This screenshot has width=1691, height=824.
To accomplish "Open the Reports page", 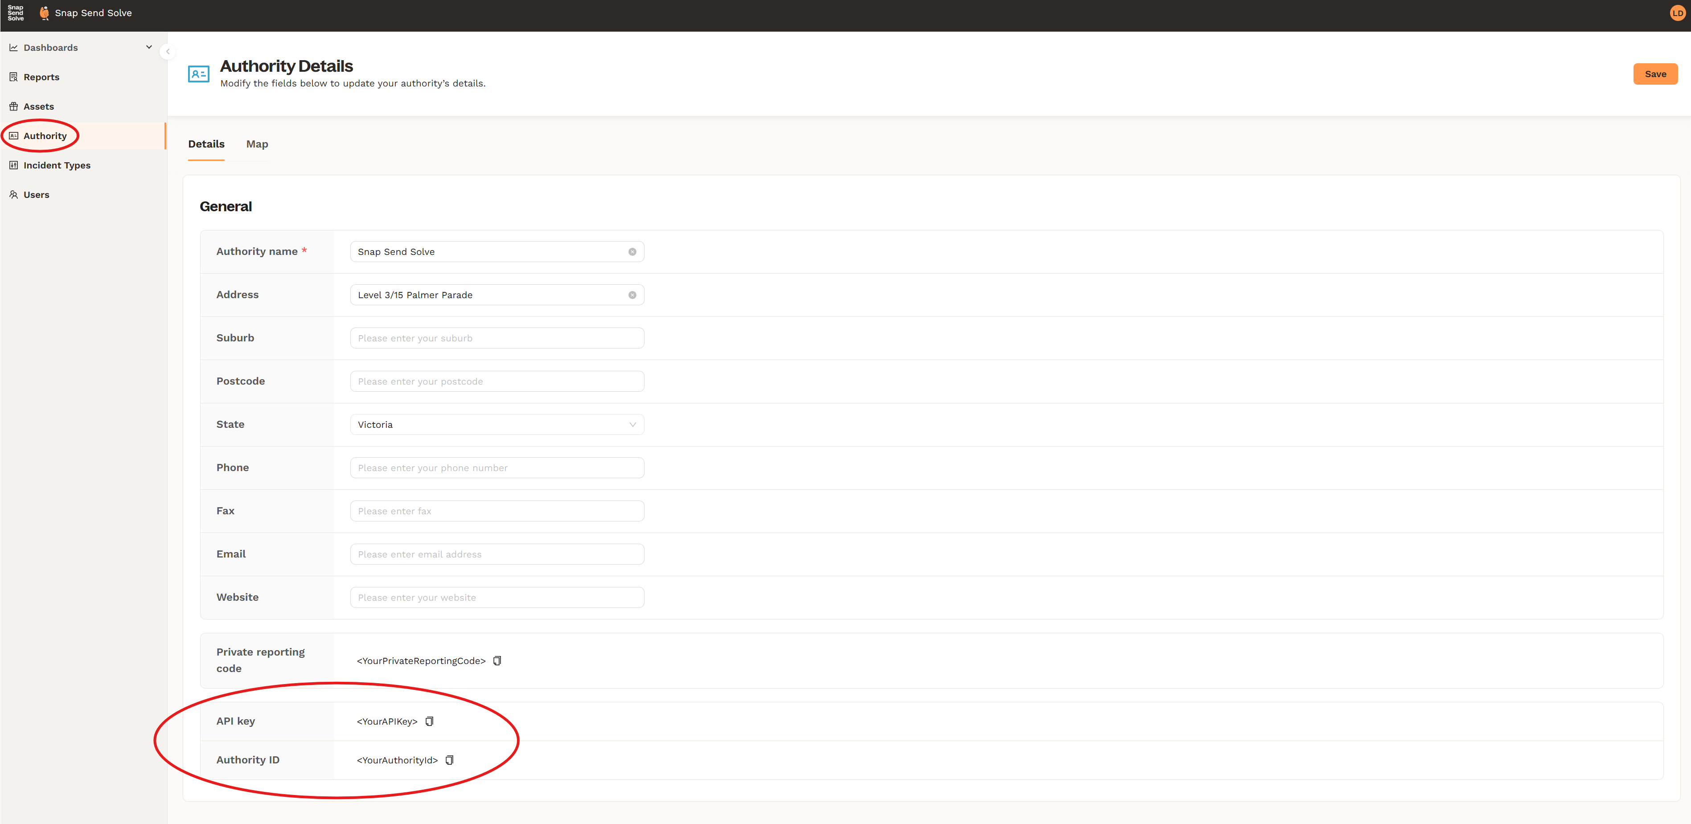I will tap(41, 77).
